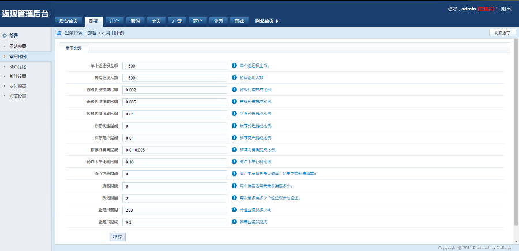Screen dimensions: 519x251
Task: Click the info icon next to 队列限量
Action: (234, 198)
